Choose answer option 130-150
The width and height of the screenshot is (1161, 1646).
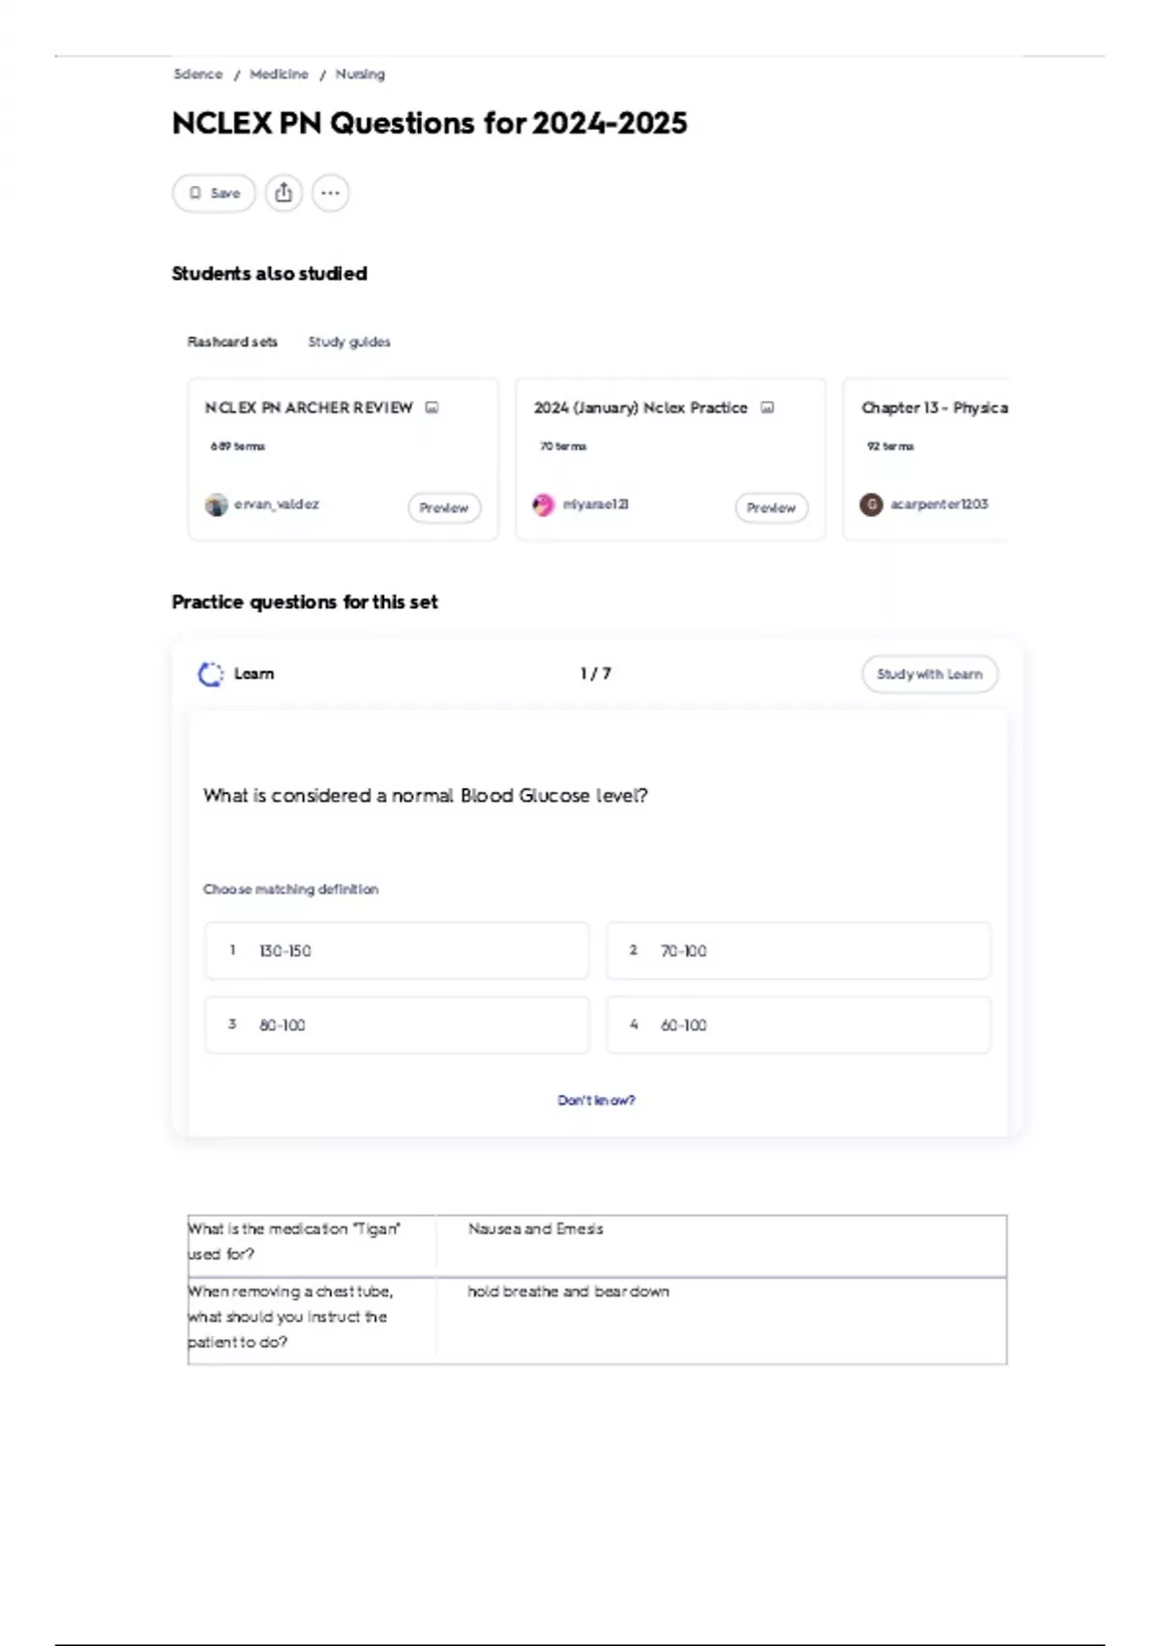pyautogui.click(x=397, y=951)
